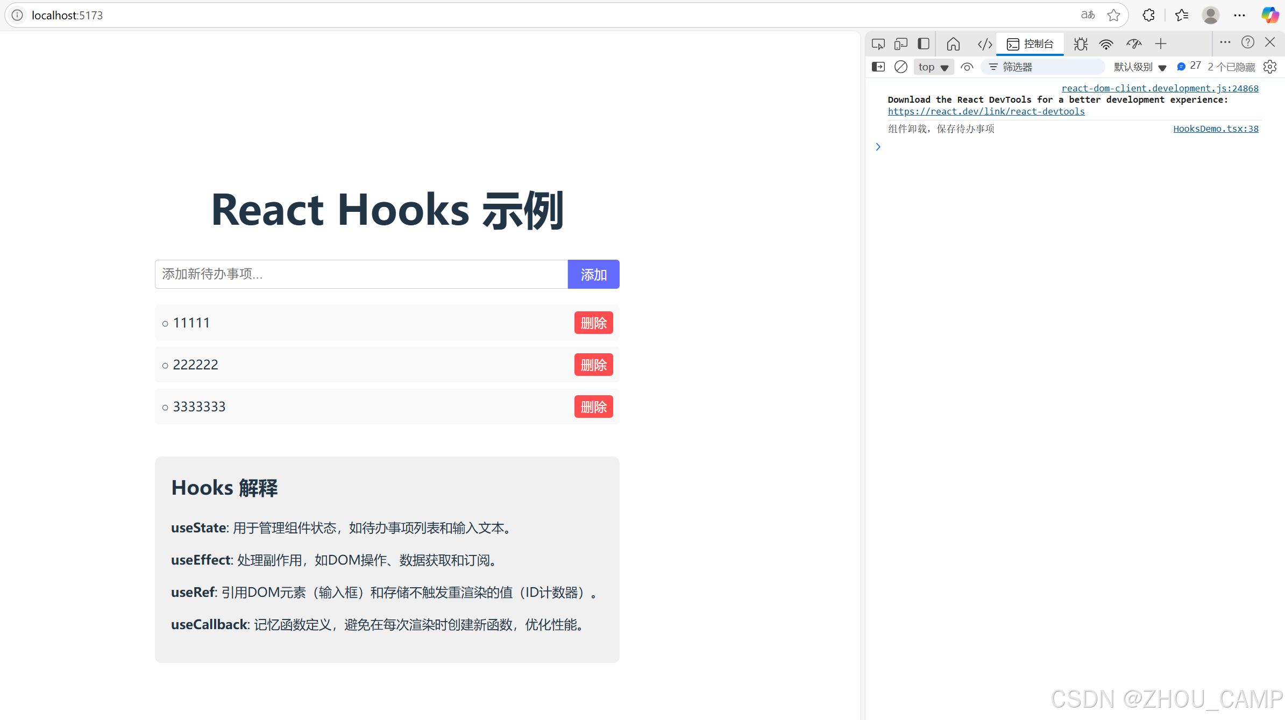Viewport: 1285px width, 720px height.
Task: Toggle device emulation mode icon
Action: (x=900, y=44)
